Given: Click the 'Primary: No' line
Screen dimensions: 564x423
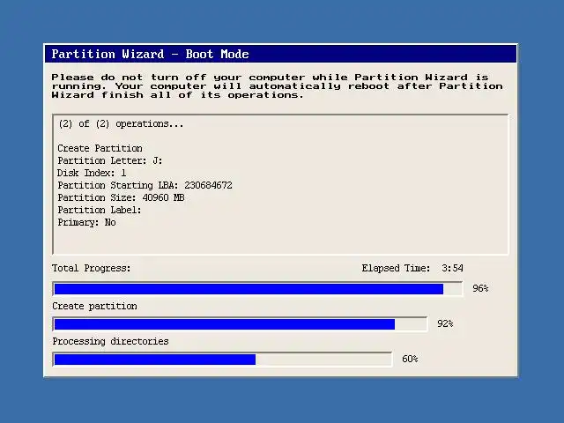Looking at the screenshot, I should coord(86,222).
